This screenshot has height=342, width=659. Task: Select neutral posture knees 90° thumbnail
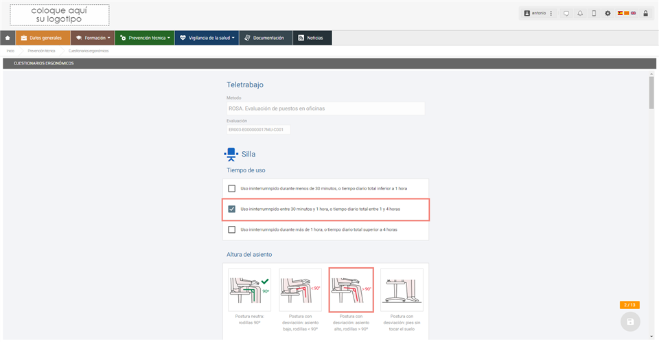click(x=248, y=290)
